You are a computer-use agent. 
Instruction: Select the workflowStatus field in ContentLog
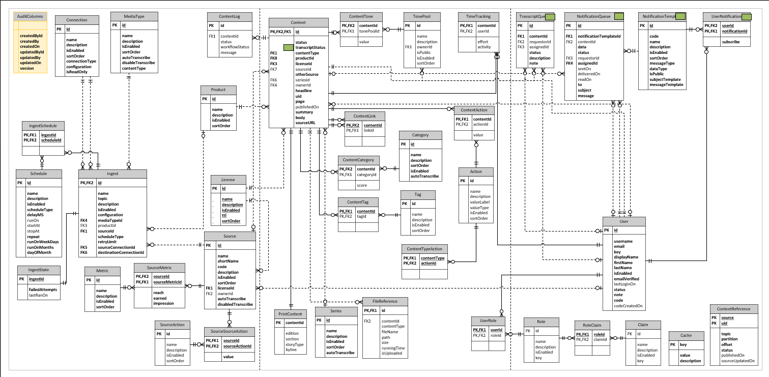point(236,47)
